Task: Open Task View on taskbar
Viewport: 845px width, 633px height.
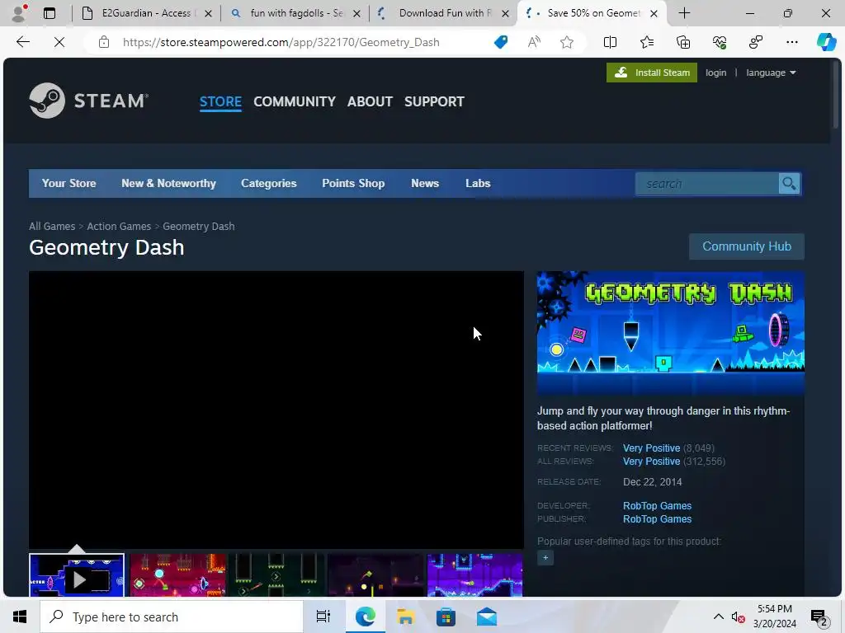Action: pos(323,617)
